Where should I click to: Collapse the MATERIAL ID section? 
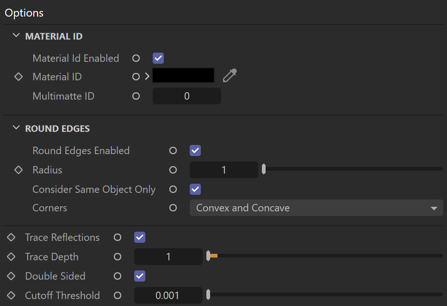pos(16,36)
